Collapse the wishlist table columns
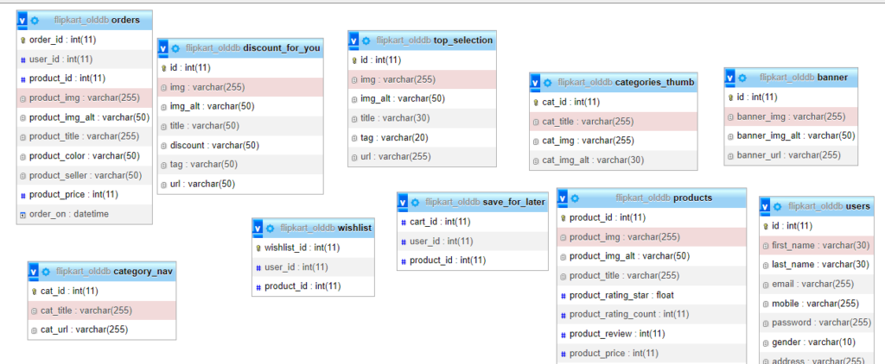 (258, 229)
